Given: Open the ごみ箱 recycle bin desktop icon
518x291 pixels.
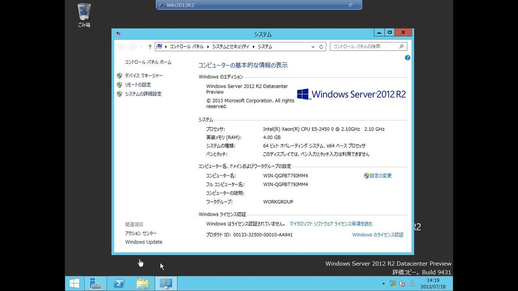Looking at the screenshot, I should pos(84,15).
